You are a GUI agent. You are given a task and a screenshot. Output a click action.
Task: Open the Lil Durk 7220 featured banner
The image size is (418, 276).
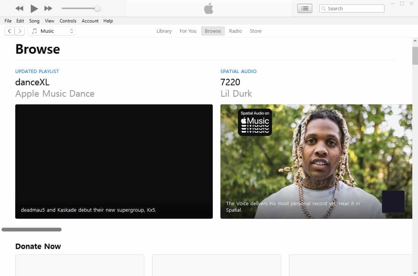click(x=316, y=161)
